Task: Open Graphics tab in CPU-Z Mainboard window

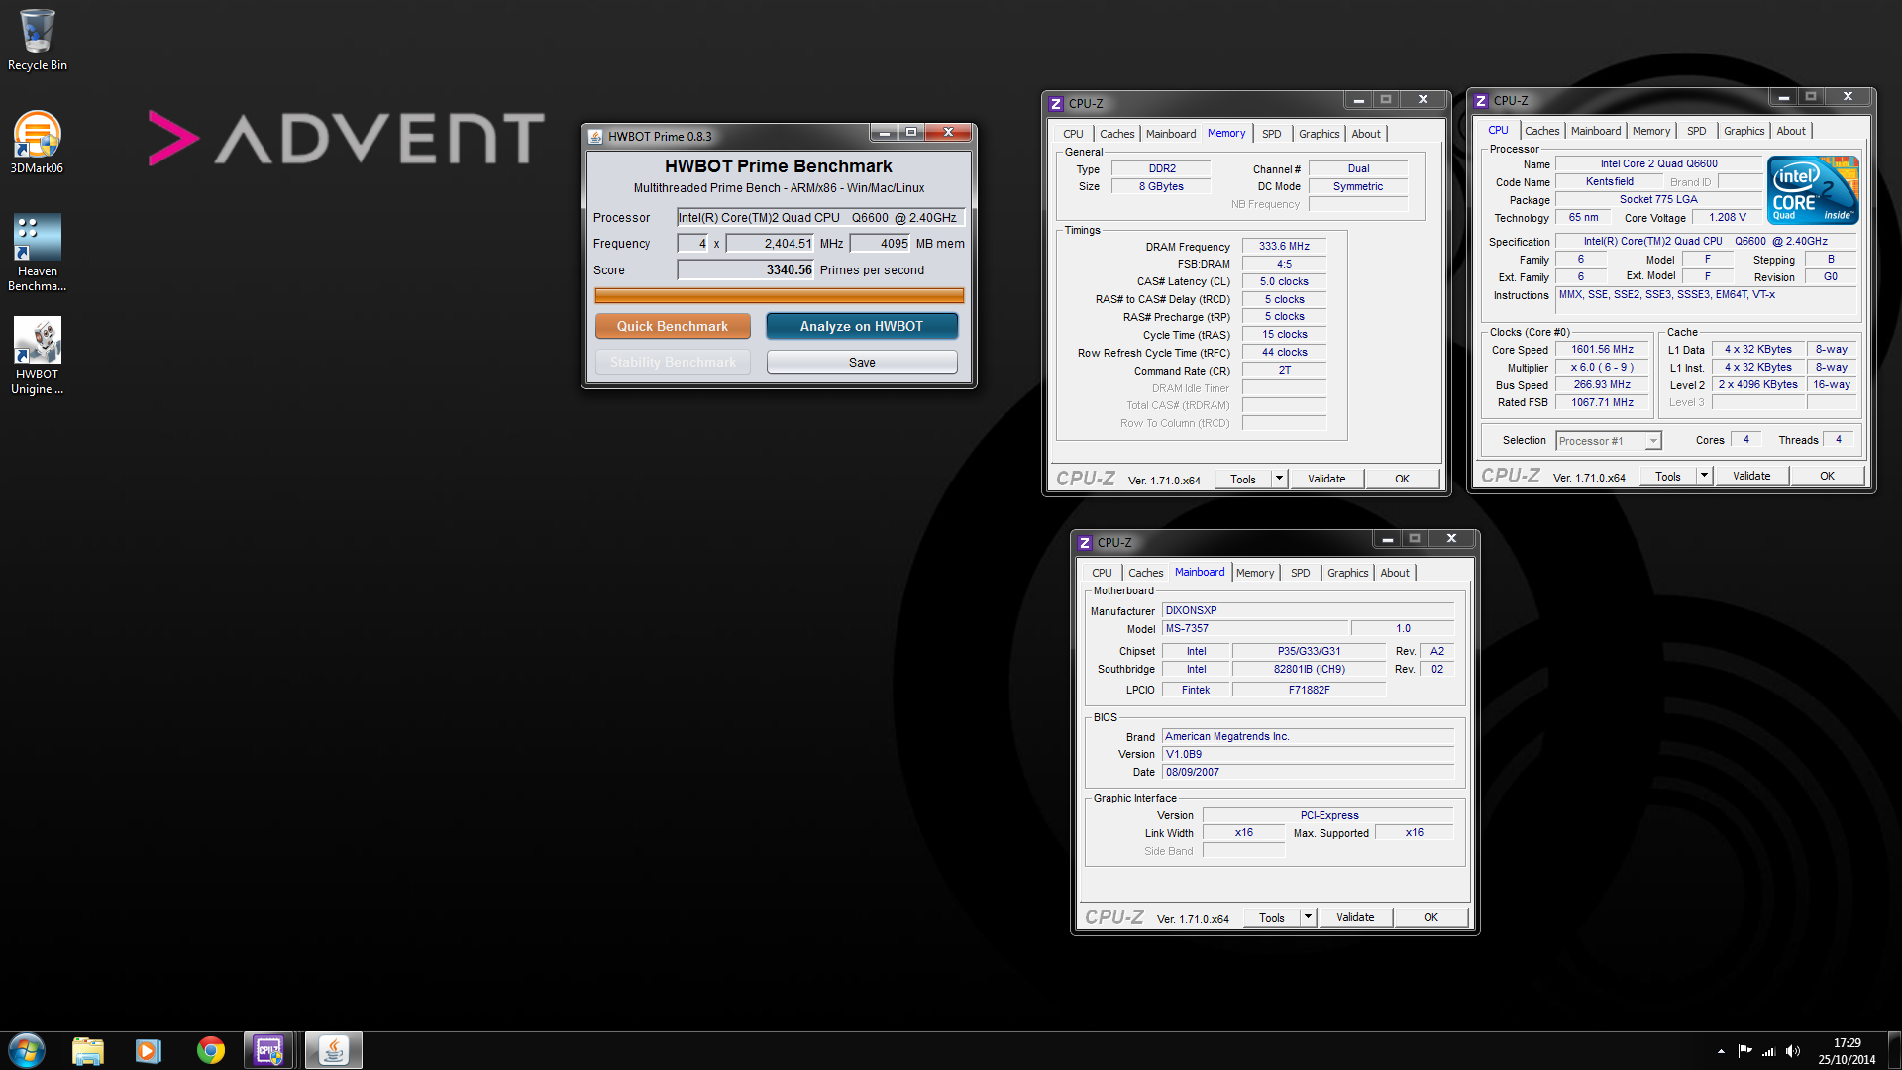Action: tap(1347, 573)
